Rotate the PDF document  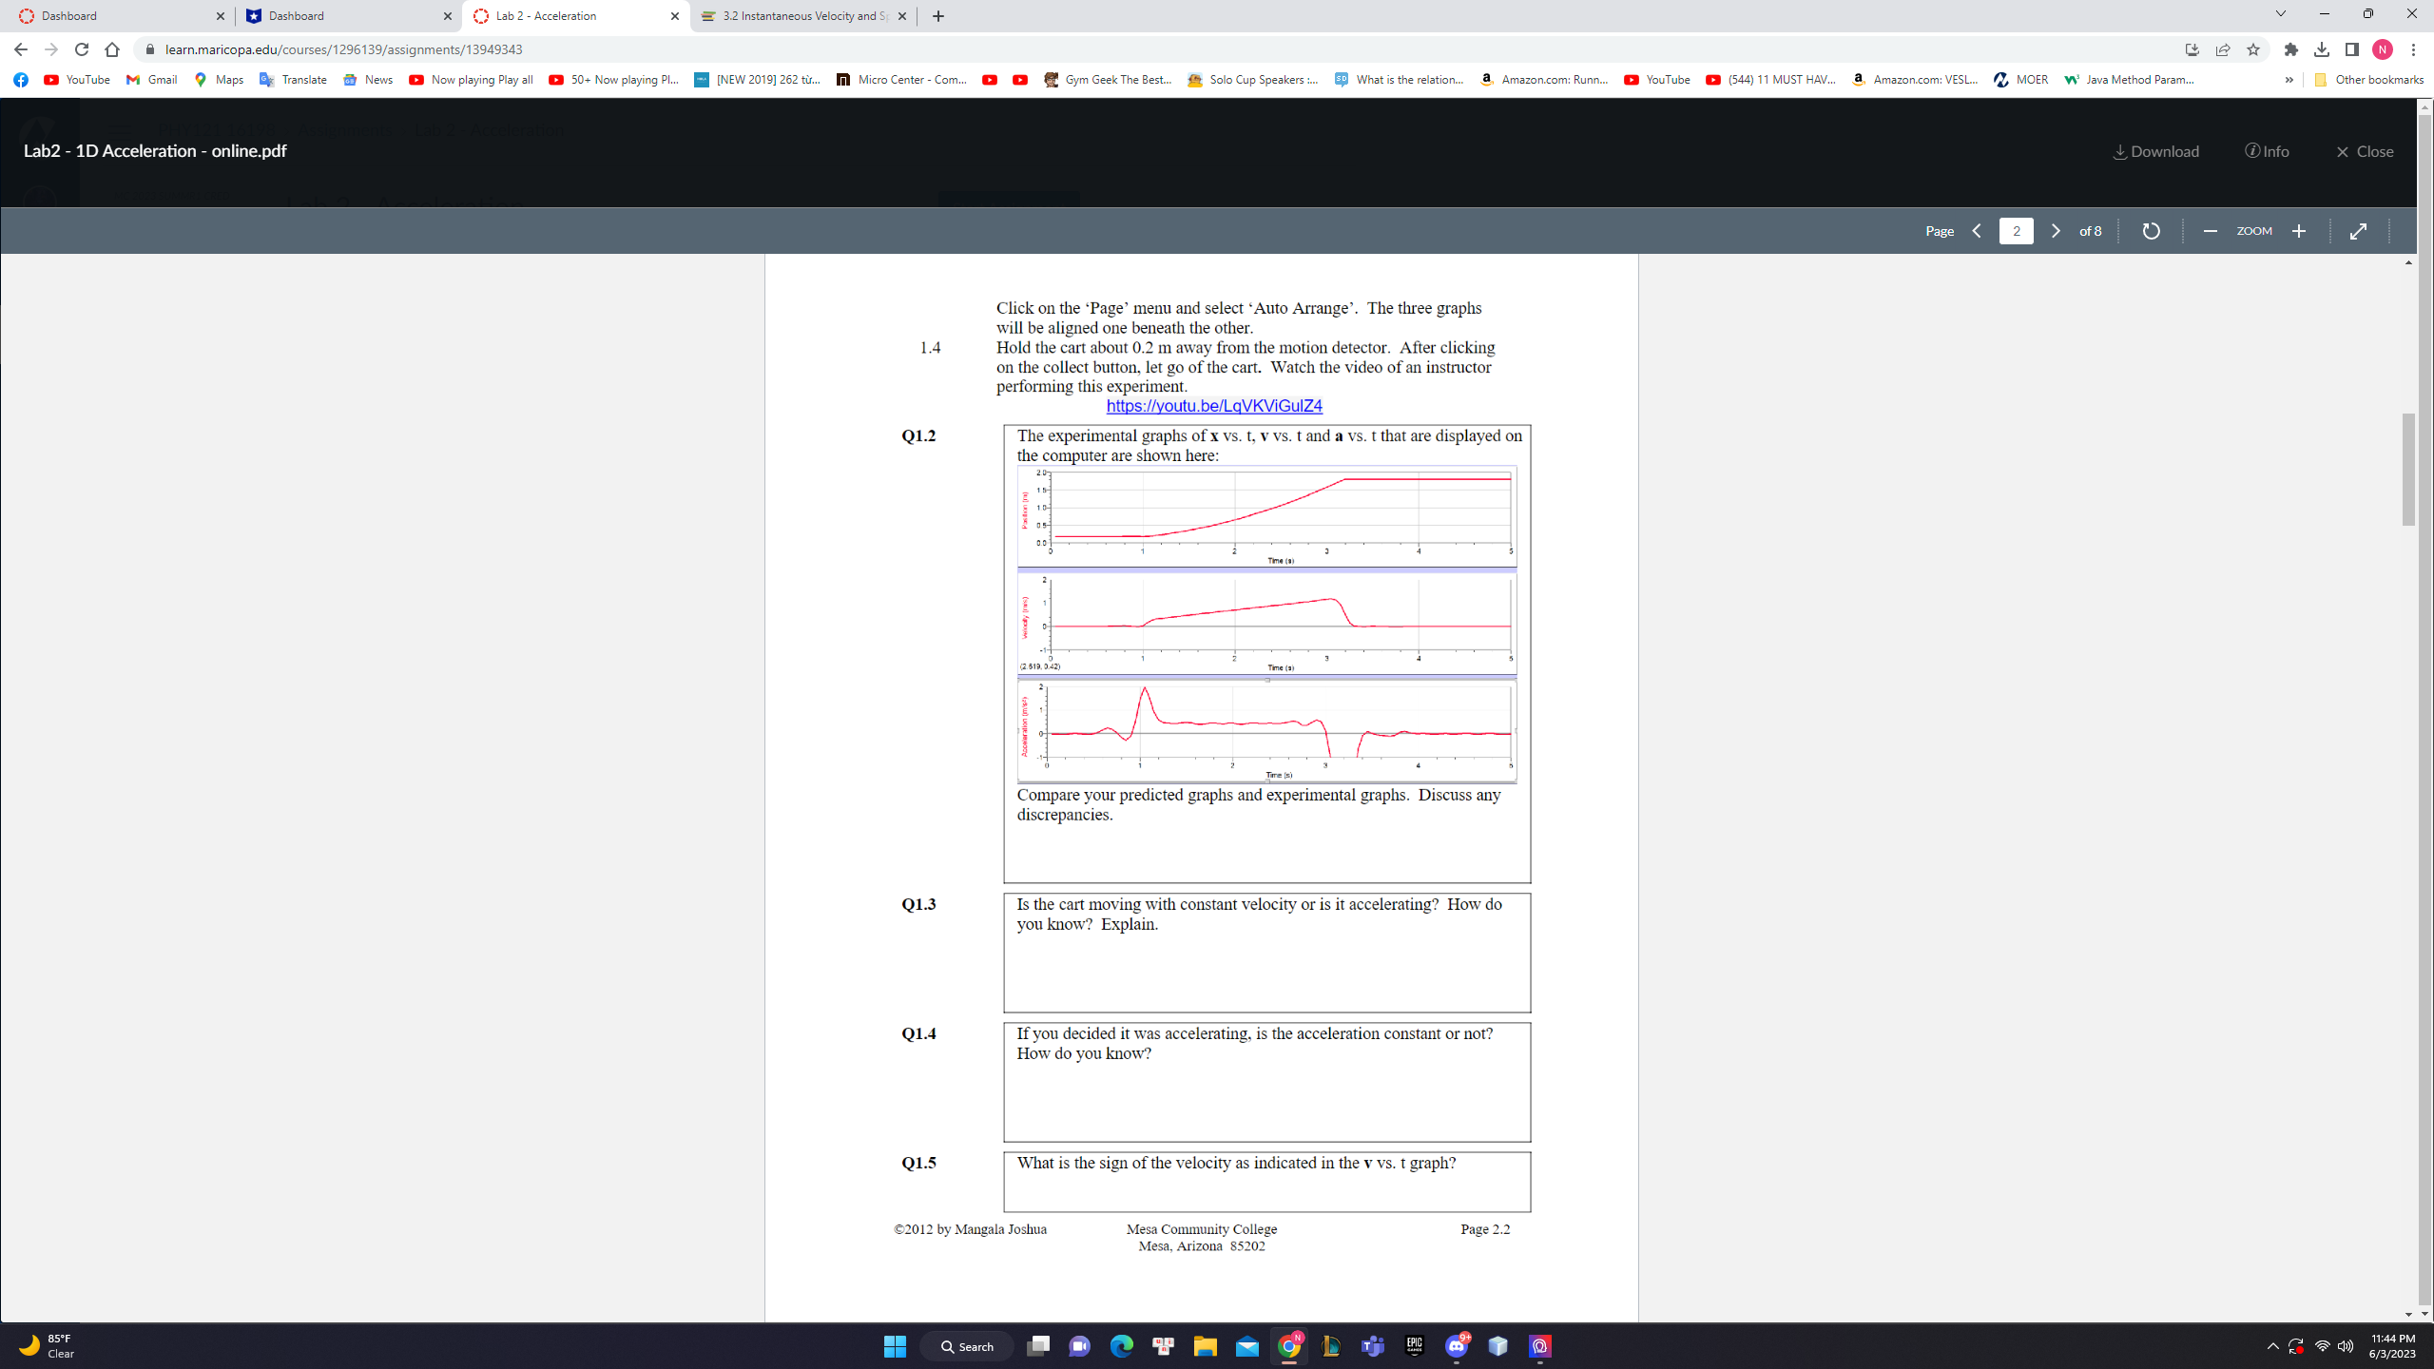(2151, 231)
